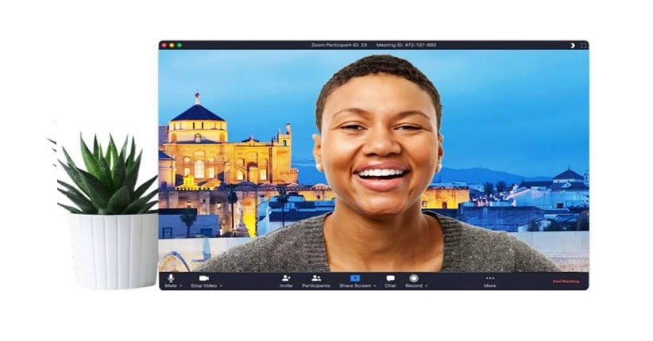
Task: Open recording options arrow beside Record
Action: (427, 285)
